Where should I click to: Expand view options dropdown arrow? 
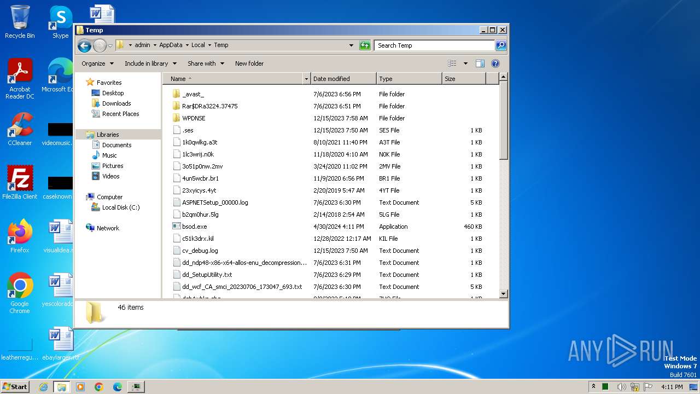point(465,63)
